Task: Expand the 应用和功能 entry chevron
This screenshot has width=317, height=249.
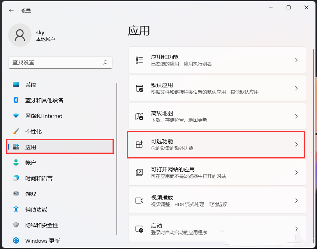Action: point(296,60)
